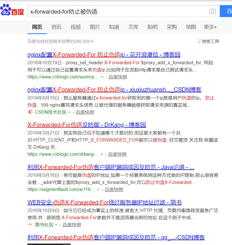Select the 网页 tab
Image resolution: width=232 pixels, height=245 pixels.
37,27
